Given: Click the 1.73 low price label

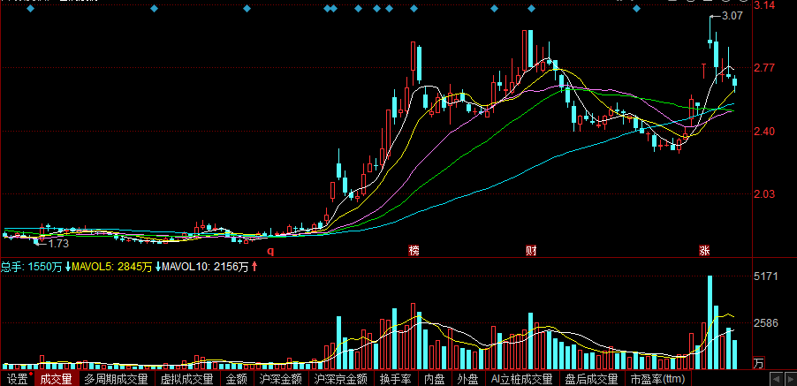Looking at the screenshot, I should [x=58, y=243].
